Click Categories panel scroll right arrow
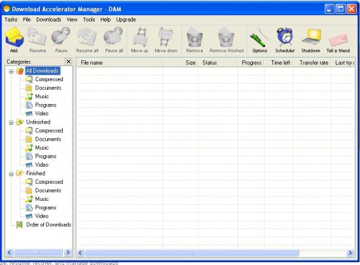360x265 pixels. click(x=67, y=253)
